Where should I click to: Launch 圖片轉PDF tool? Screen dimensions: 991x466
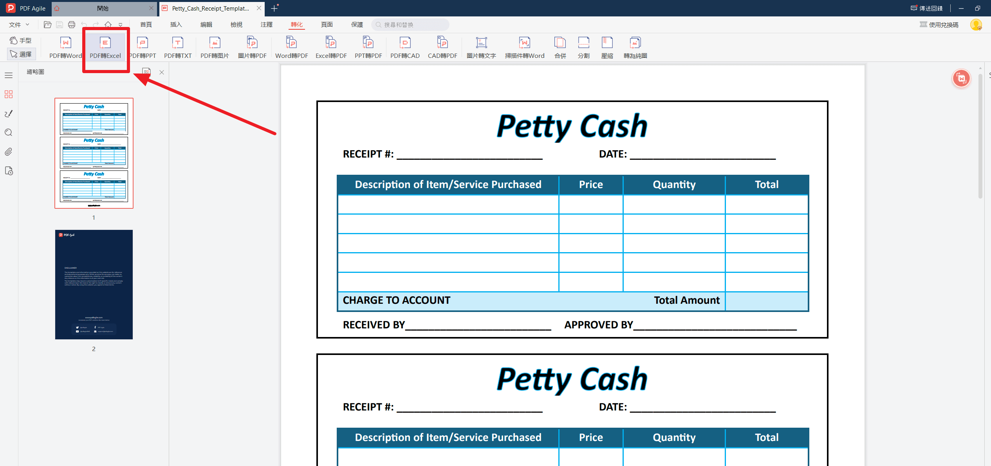click(x=252, y=48)
